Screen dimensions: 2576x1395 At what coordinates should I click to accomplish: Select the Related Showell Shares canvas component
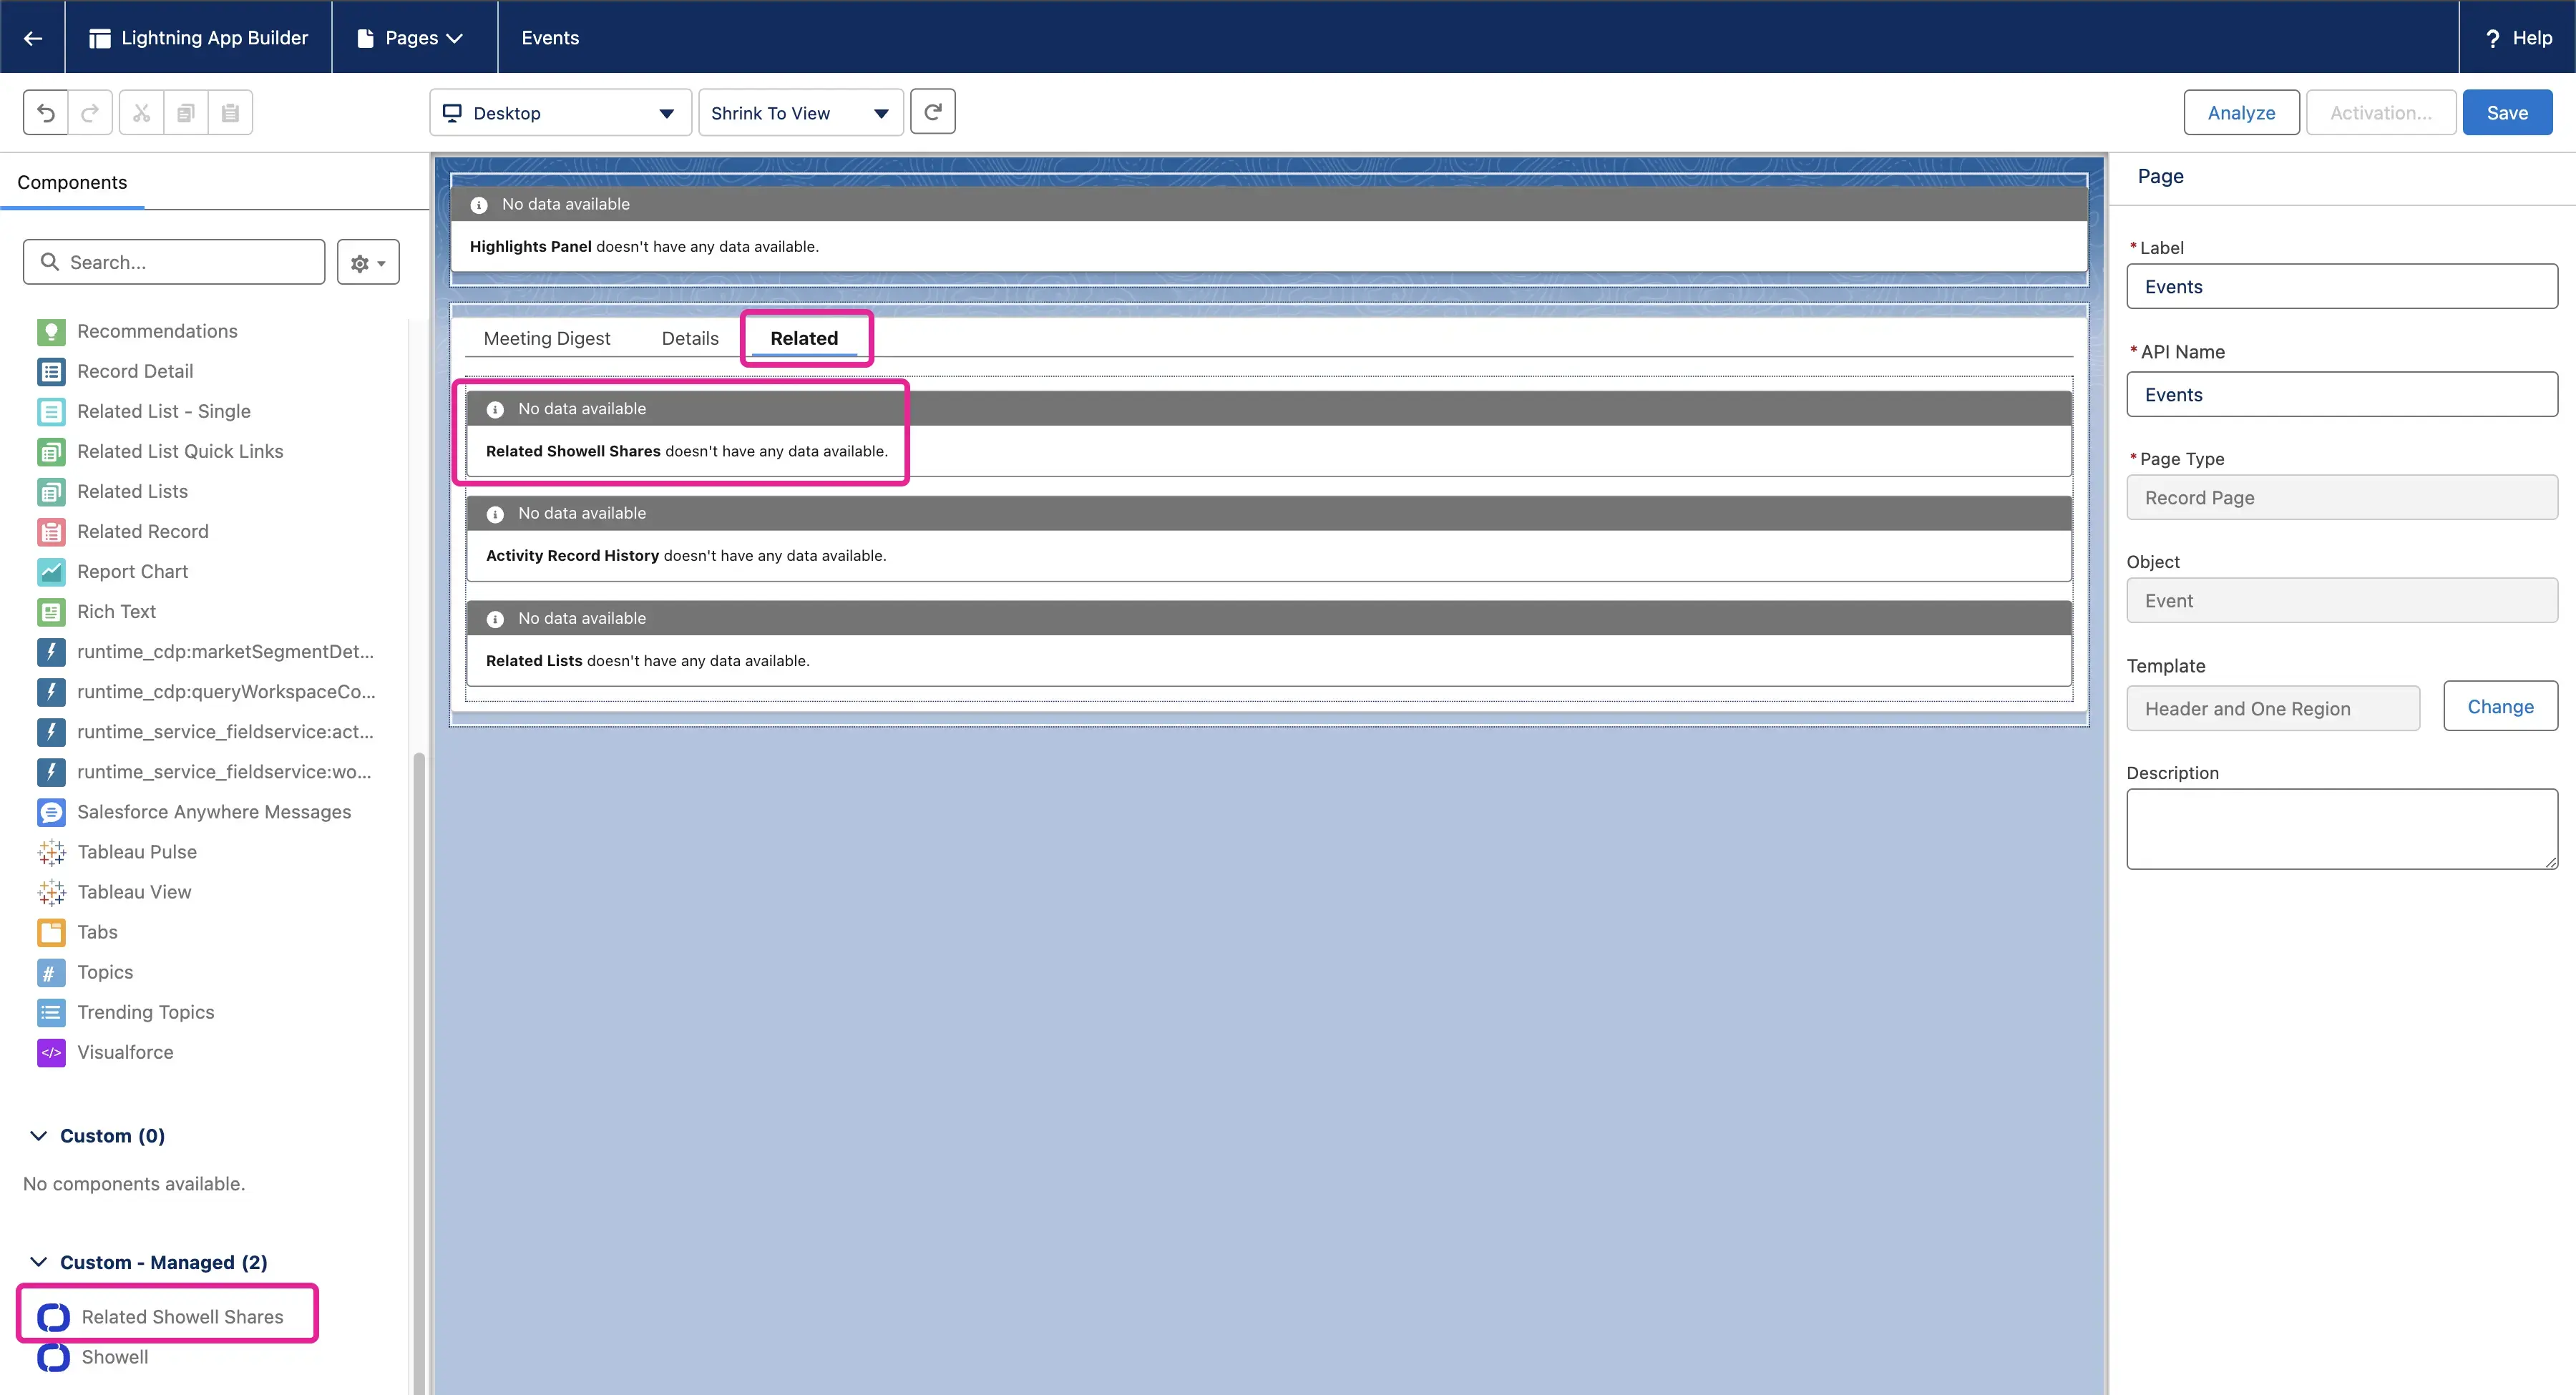pyautogui.click(x=1268, y=433)
